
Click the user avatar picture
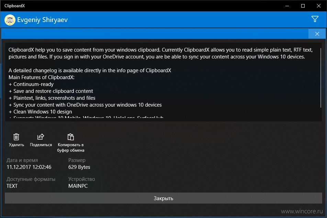tap(10, 20)
